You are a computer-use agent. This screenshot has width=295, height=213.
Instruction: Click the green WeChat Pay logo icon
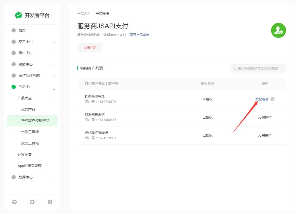19,15
